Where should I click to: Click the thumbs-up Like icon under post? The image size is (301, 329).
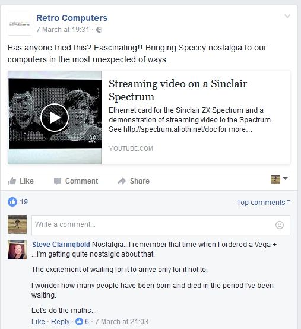point(12,181)
